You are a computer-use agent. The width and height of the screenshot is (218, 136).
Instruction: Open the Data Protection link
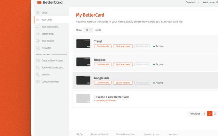125,134
